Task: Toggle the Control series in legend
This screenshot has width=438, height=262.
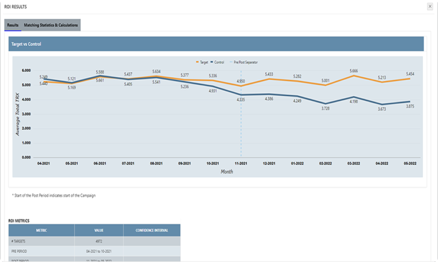Action: tap(217, 62)
